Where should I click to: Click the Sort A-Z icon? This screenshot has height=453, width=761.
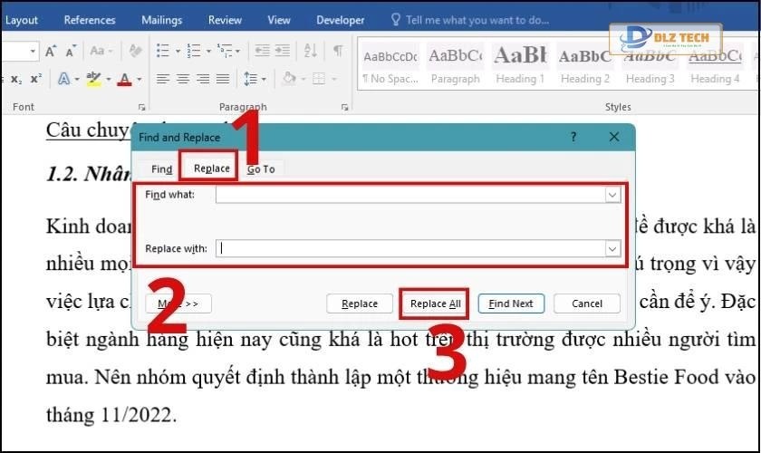(311, 51)
